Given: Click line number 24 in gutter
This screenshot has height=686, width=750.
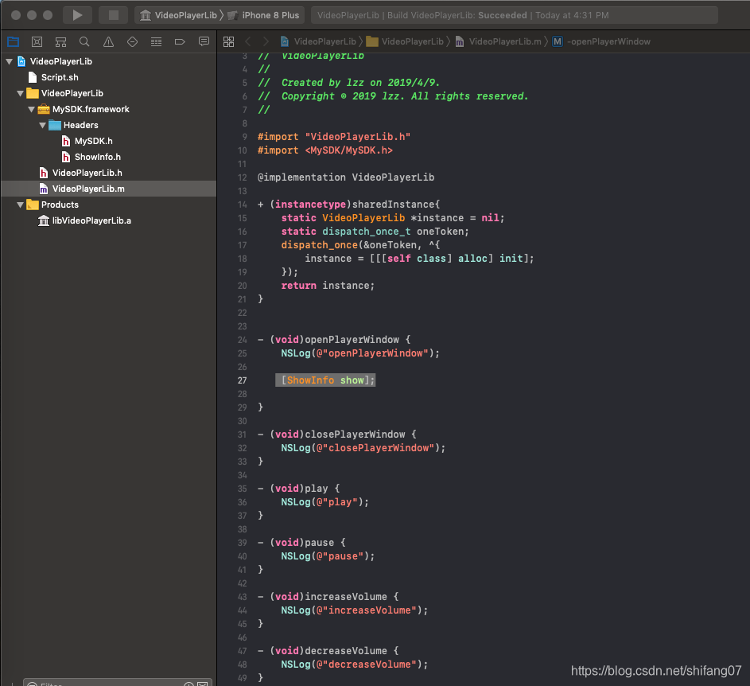Looking at the screenshot, I should click(242, 340).
